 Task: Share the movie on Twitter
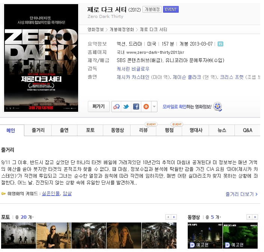click(126, 107)
